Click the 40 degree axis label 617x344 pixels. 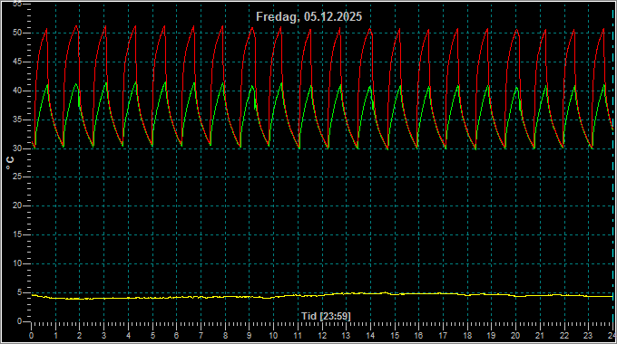coord(17,91)
